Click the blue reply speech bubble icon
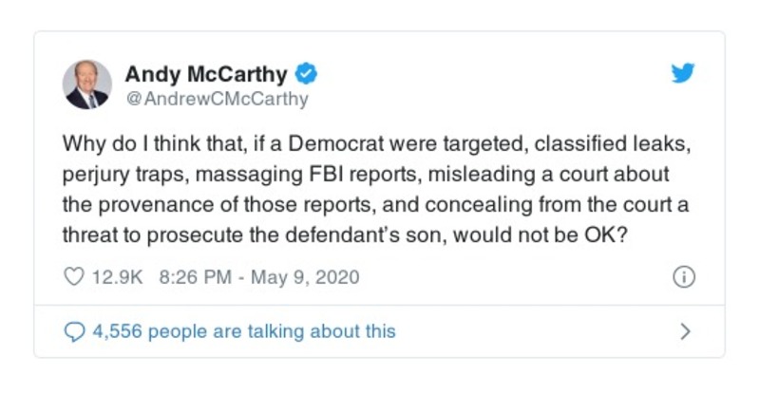 click(x=74, y=331)
